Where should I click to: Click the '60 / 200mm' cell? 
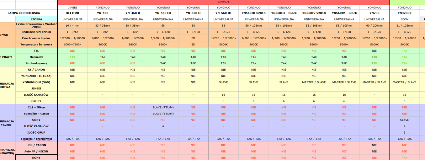(x=374, y=25)
